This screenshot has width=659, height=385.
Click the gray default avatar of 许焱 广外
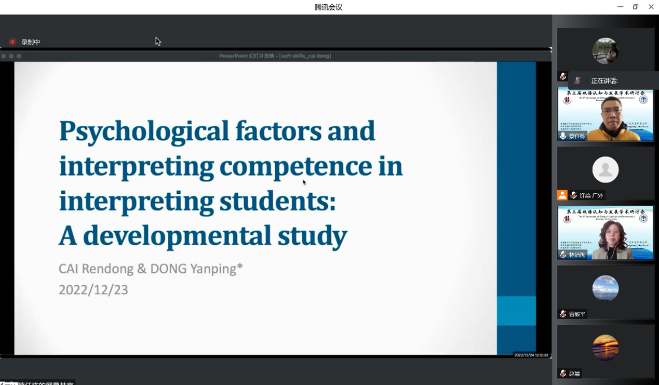coord(605,169)
